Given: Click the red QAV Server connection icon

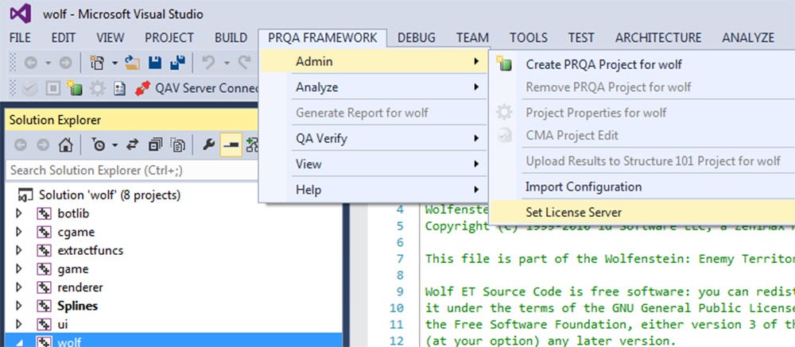Looking at the screenshot, I should click(142, 89).
